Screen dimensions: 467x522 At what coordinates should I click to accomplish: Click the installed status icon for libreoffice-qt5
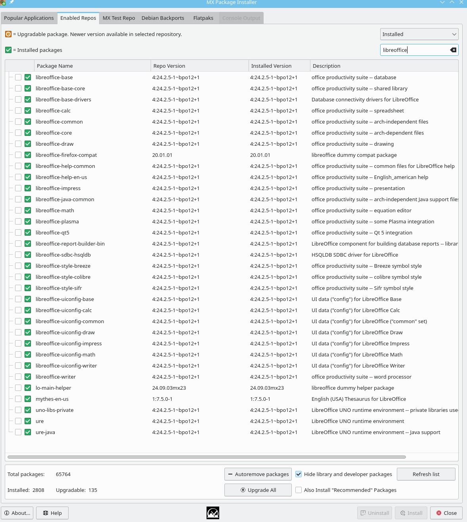pos(28,232)
